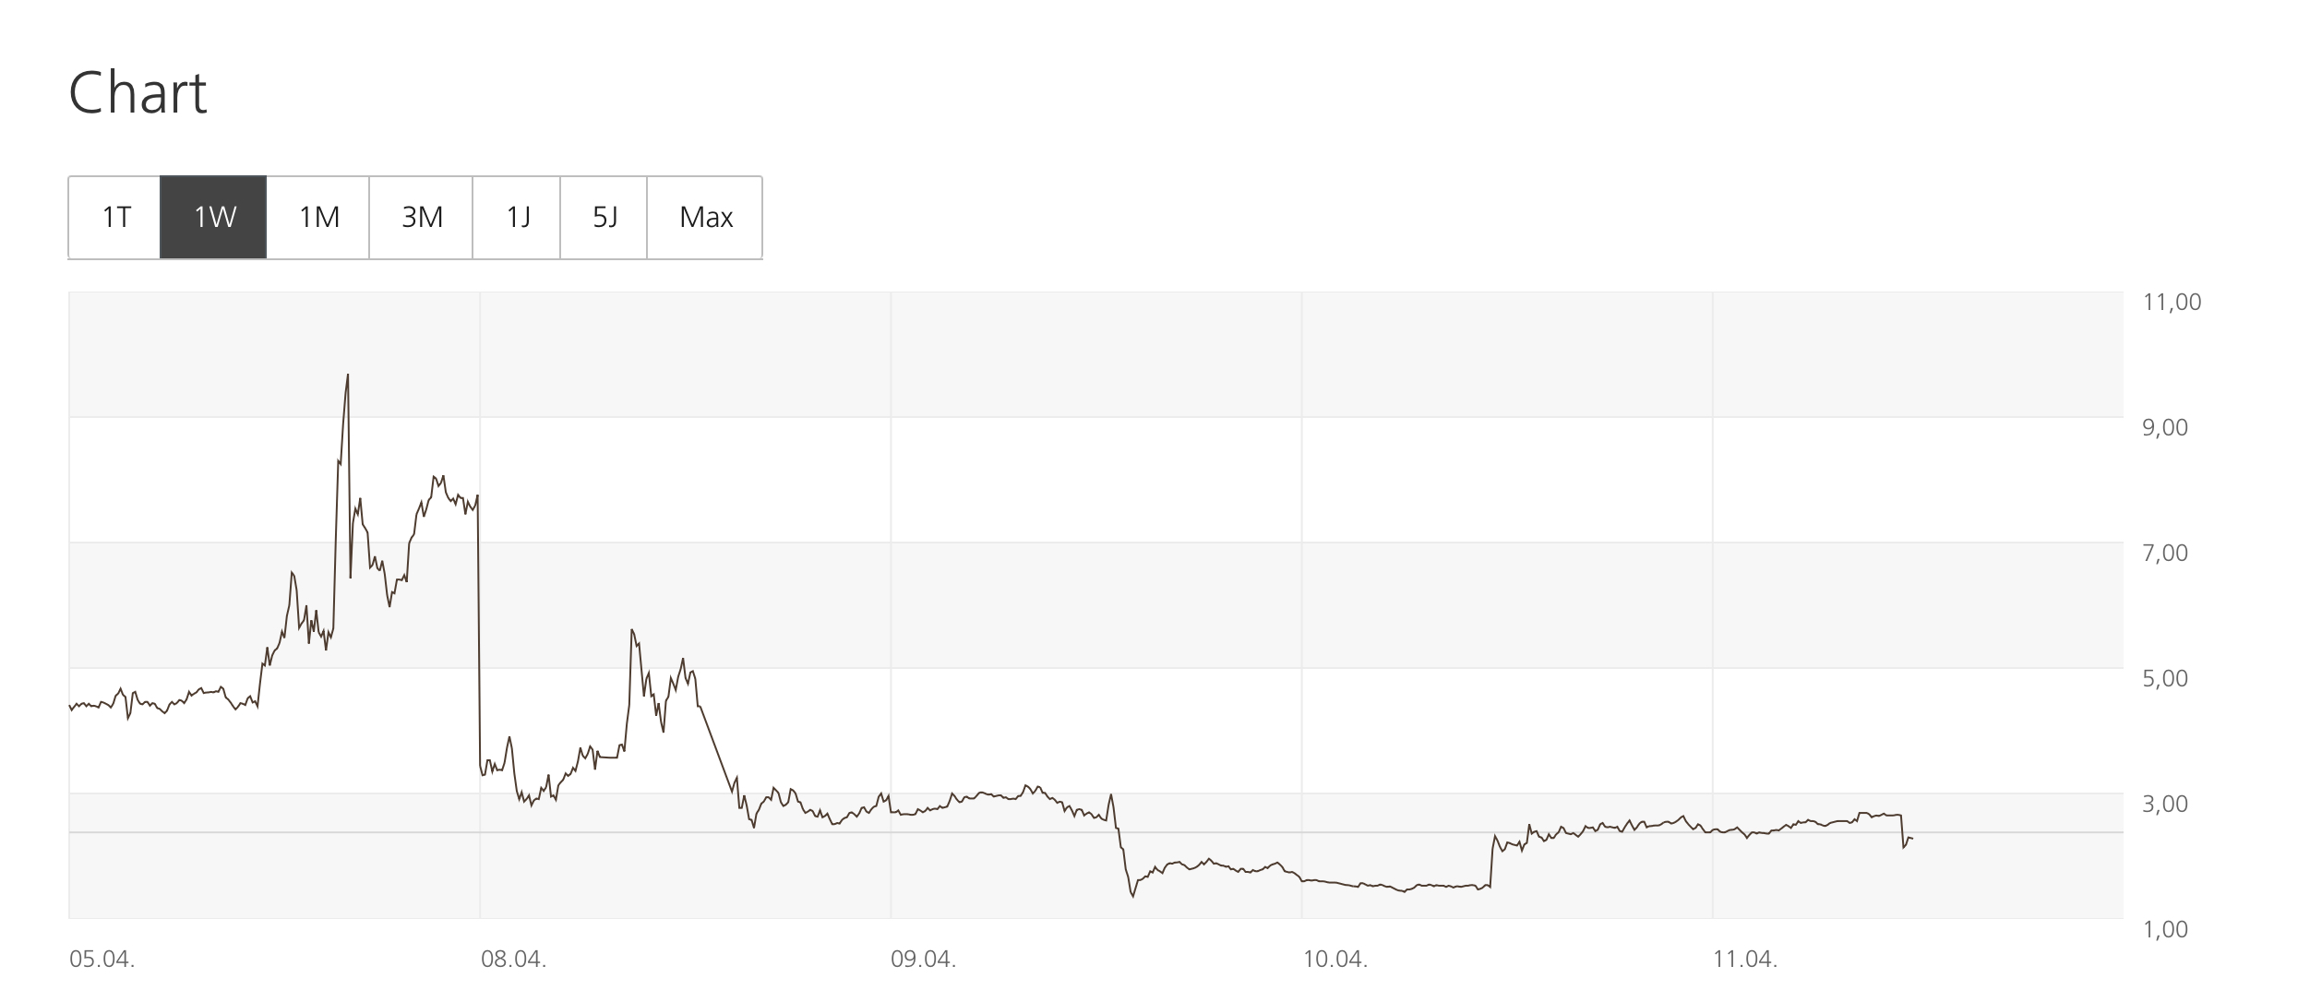Image resolution: width=2298 pixels, height=1002 pixels.
Task: Click the 08.04. date axis label
Action: pyautogui.click(x=514, y=960)
